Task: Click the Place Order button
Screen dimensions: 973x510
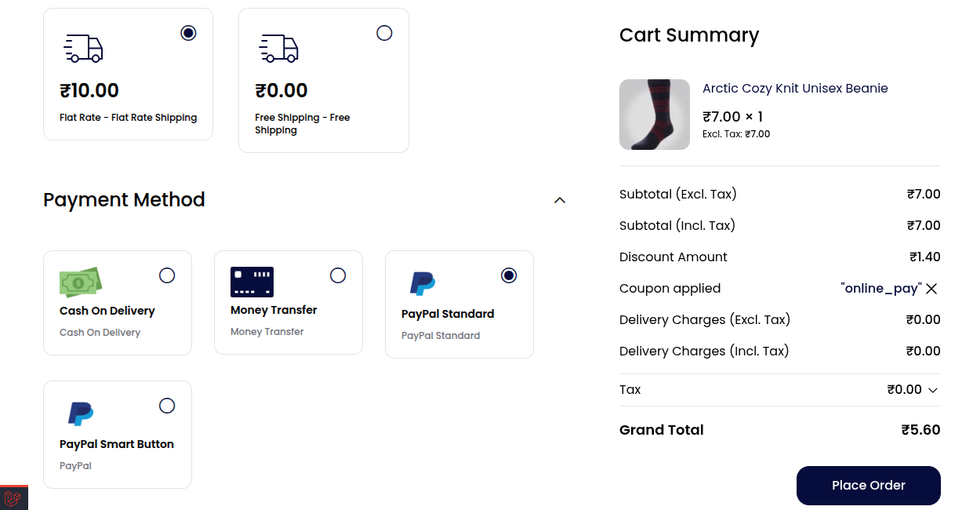Action: tap(869, 486)
